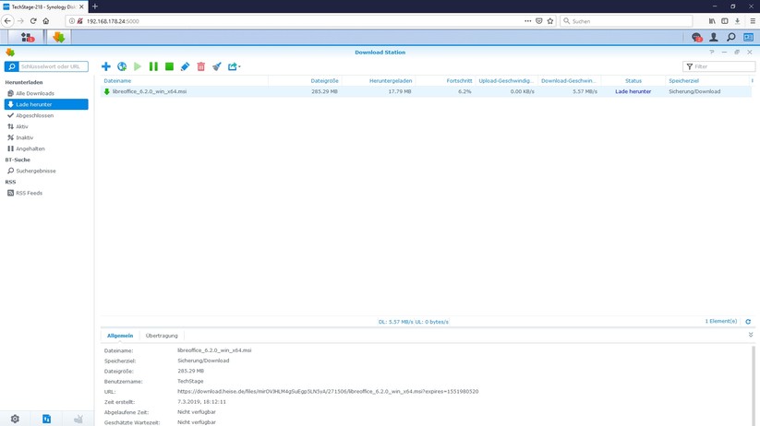Select the Allgemein tab
The height and width of the screenshot is (426, 760).
coord(120,336)
